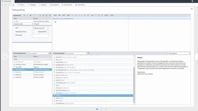Click the filter funnel icon beside the fields filter
Screen dimensions: 198x111
pyautogui.click(x=50, y=53)
